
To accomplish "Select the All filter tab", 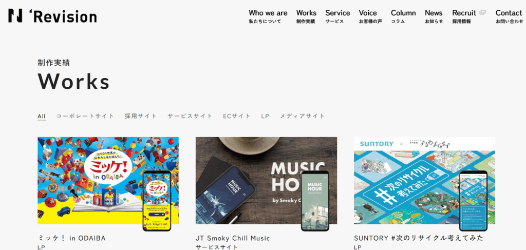I will 42,117.
